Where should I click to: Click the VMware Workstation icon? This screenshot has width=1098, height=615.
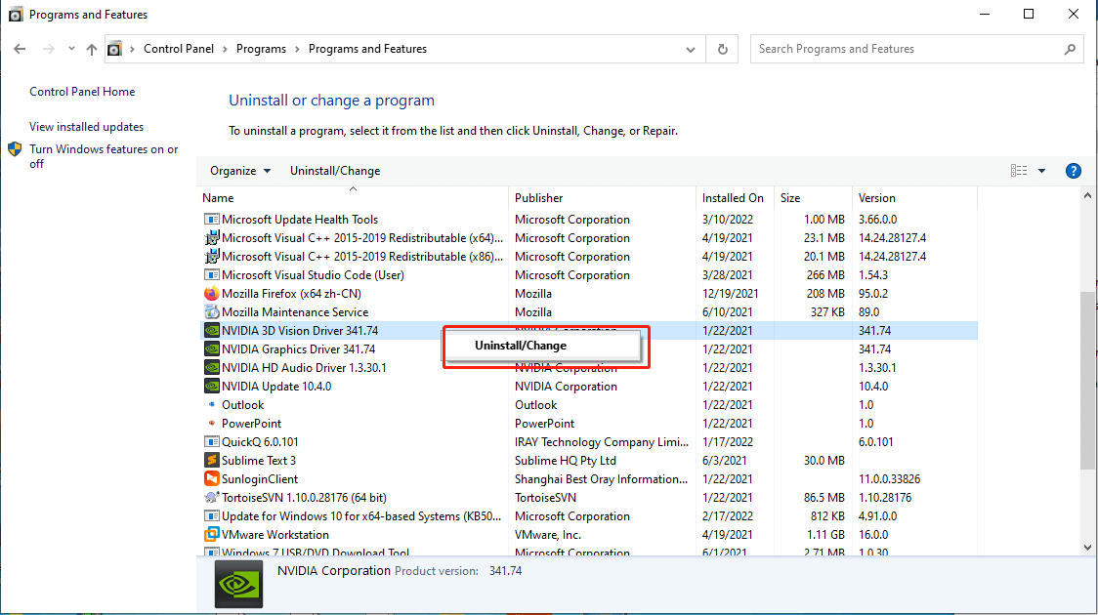(x=211, y=535)
